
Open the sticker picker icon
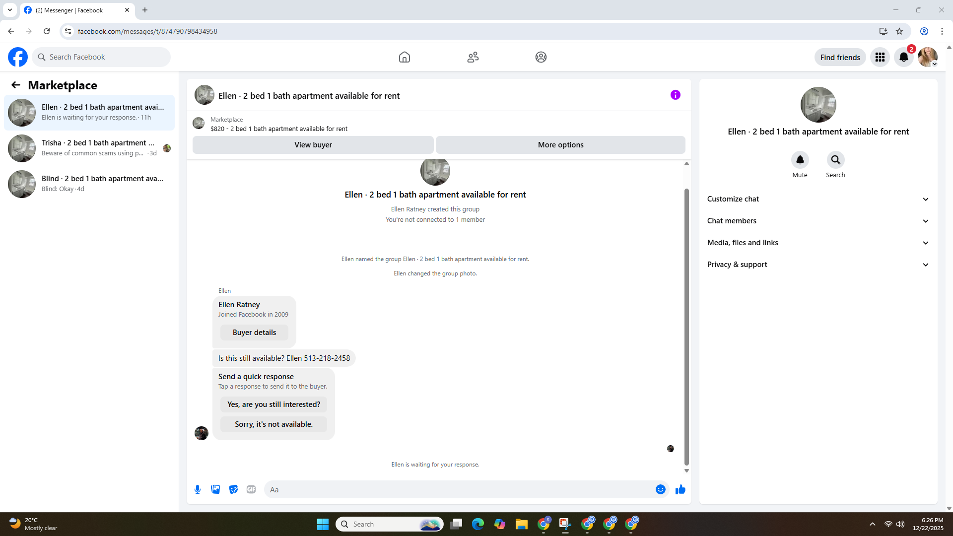tap(233, 489)
